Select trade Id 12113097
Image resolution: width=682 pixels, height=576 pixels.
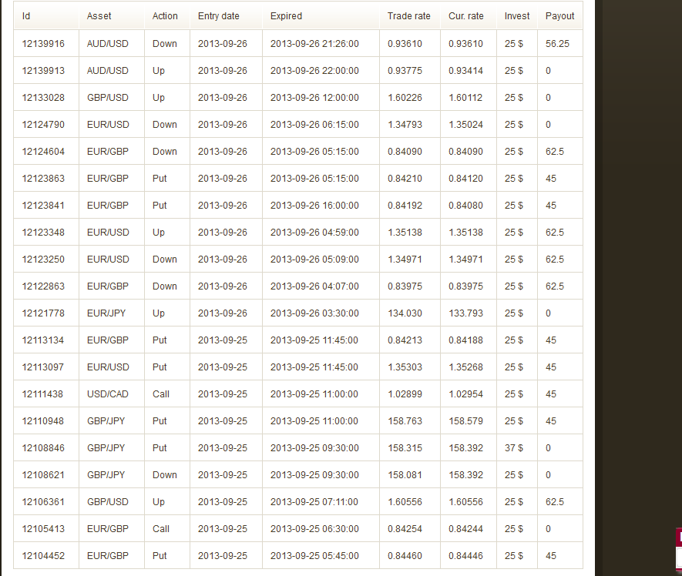(x=43, y=367)
